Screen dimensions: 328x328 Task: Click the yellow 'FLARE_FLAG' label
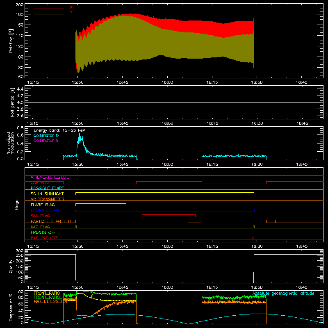[43, 205]
